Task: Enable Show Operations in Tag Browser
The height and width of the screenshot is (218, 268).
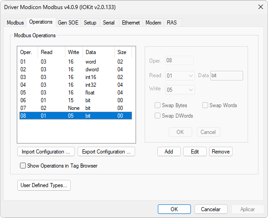Action: pyautogui.click(x=23, y=166)
